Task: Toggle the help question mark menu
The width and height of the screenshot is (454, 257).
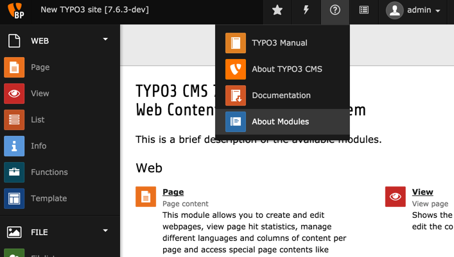Action: (335, 10)
